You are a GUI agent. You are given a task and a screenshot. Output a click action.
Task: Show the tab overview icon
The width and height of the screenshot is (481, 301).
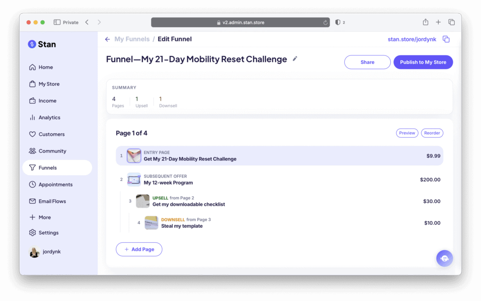click(451, 22)
